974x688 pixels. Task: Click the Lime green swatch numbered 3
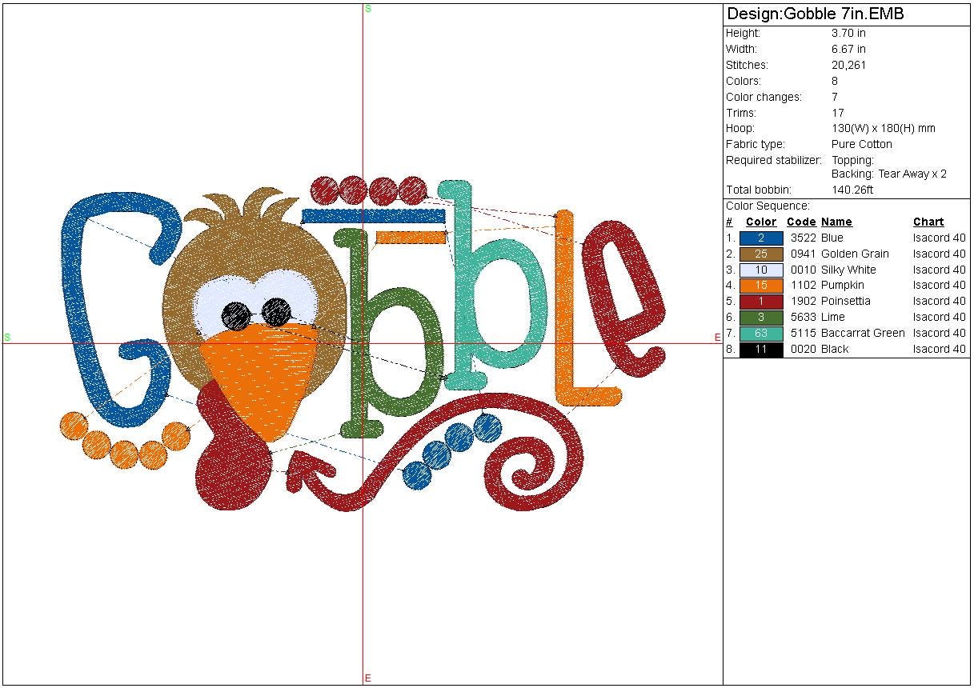[760, 317]
